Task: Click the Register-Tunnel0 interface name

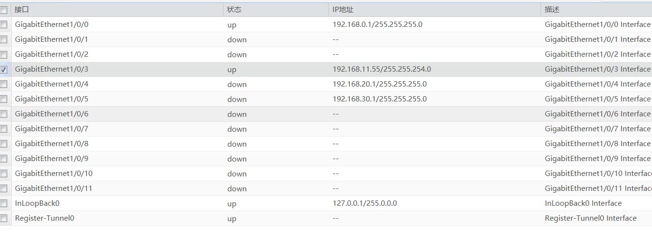Action: pos(44,218)
